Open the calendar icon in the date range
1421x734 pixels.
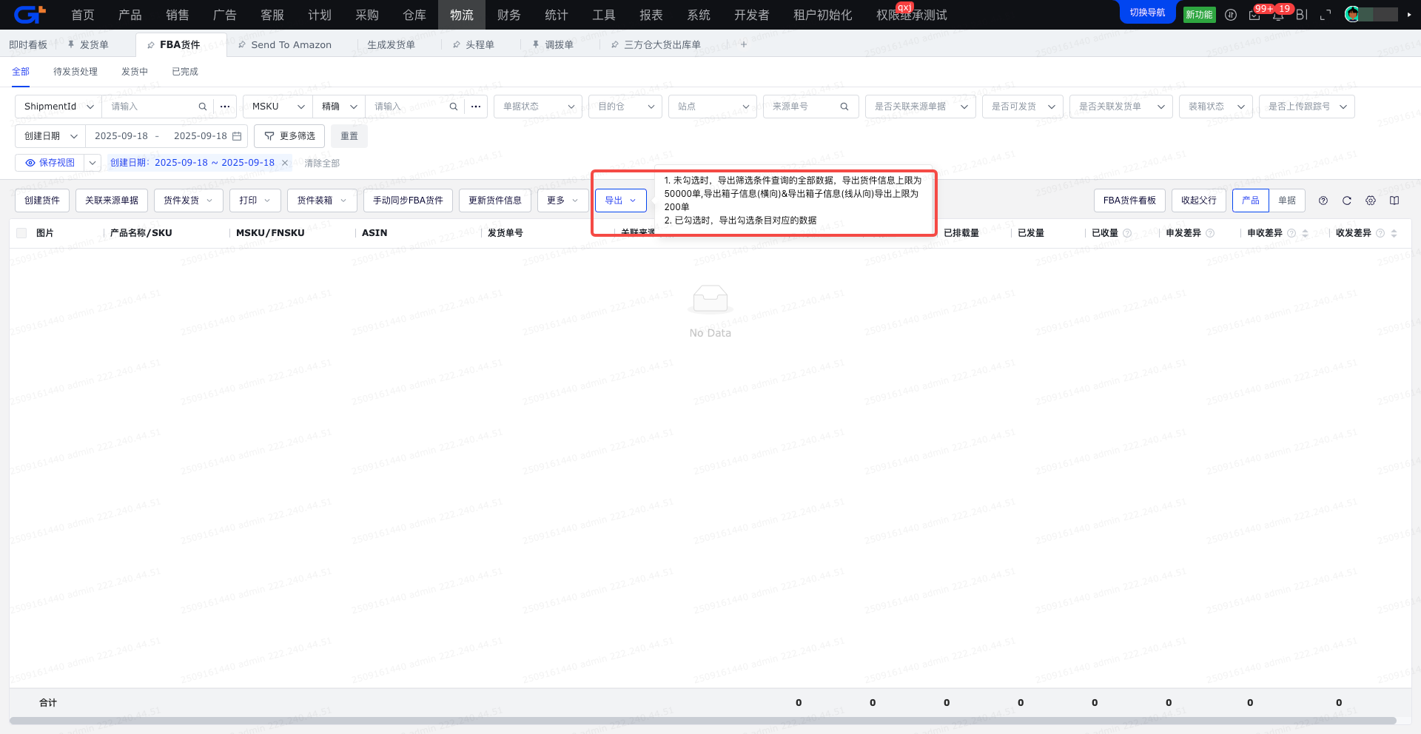click(237, 136)
